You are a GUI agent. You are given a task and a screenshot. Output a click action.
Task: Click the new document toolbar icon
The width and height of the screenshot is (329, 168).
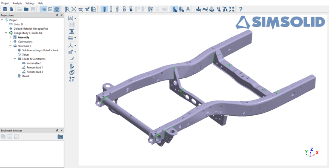click(x=12, y=9)
